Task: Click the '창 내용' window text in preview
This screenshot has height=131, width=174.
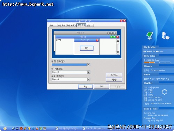Action: [x=58, y=40]
